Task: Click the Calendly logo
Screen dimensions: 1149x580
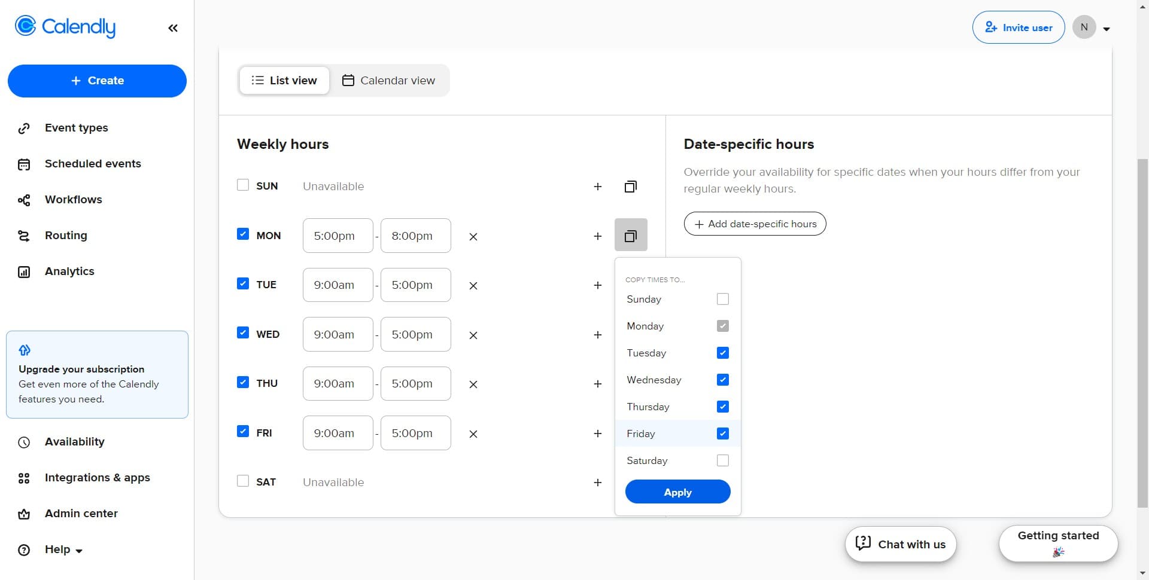Action: 65,26
